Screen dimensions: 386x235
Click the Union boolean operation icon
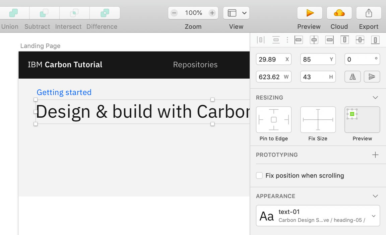point(13,13)
